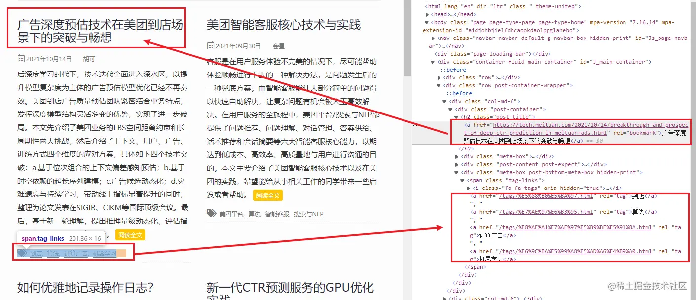Open the 智能客服 tag link
The height and width of the screenshot is (300, 696).
tap(277, 214)
